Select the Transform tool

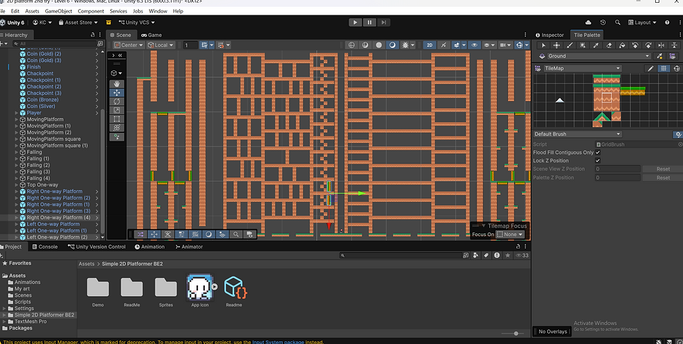117,127
